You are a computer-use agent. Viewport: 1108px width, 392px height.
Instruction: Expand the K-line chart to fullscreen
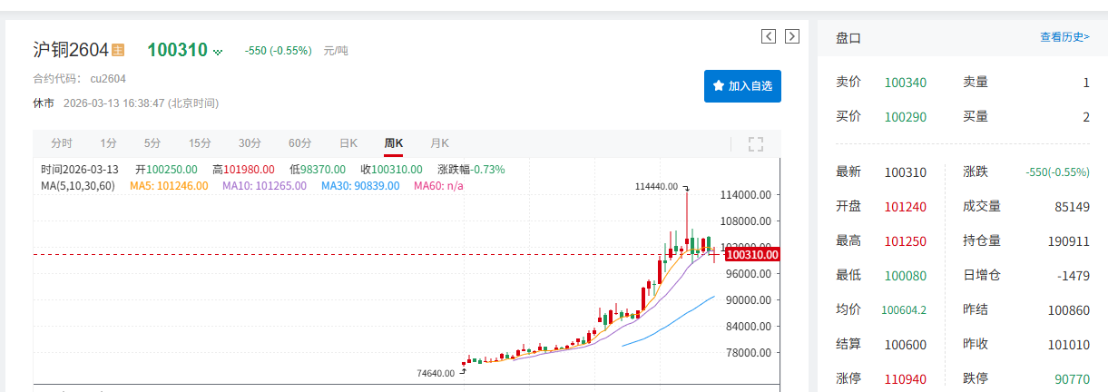tap(756, 143)
